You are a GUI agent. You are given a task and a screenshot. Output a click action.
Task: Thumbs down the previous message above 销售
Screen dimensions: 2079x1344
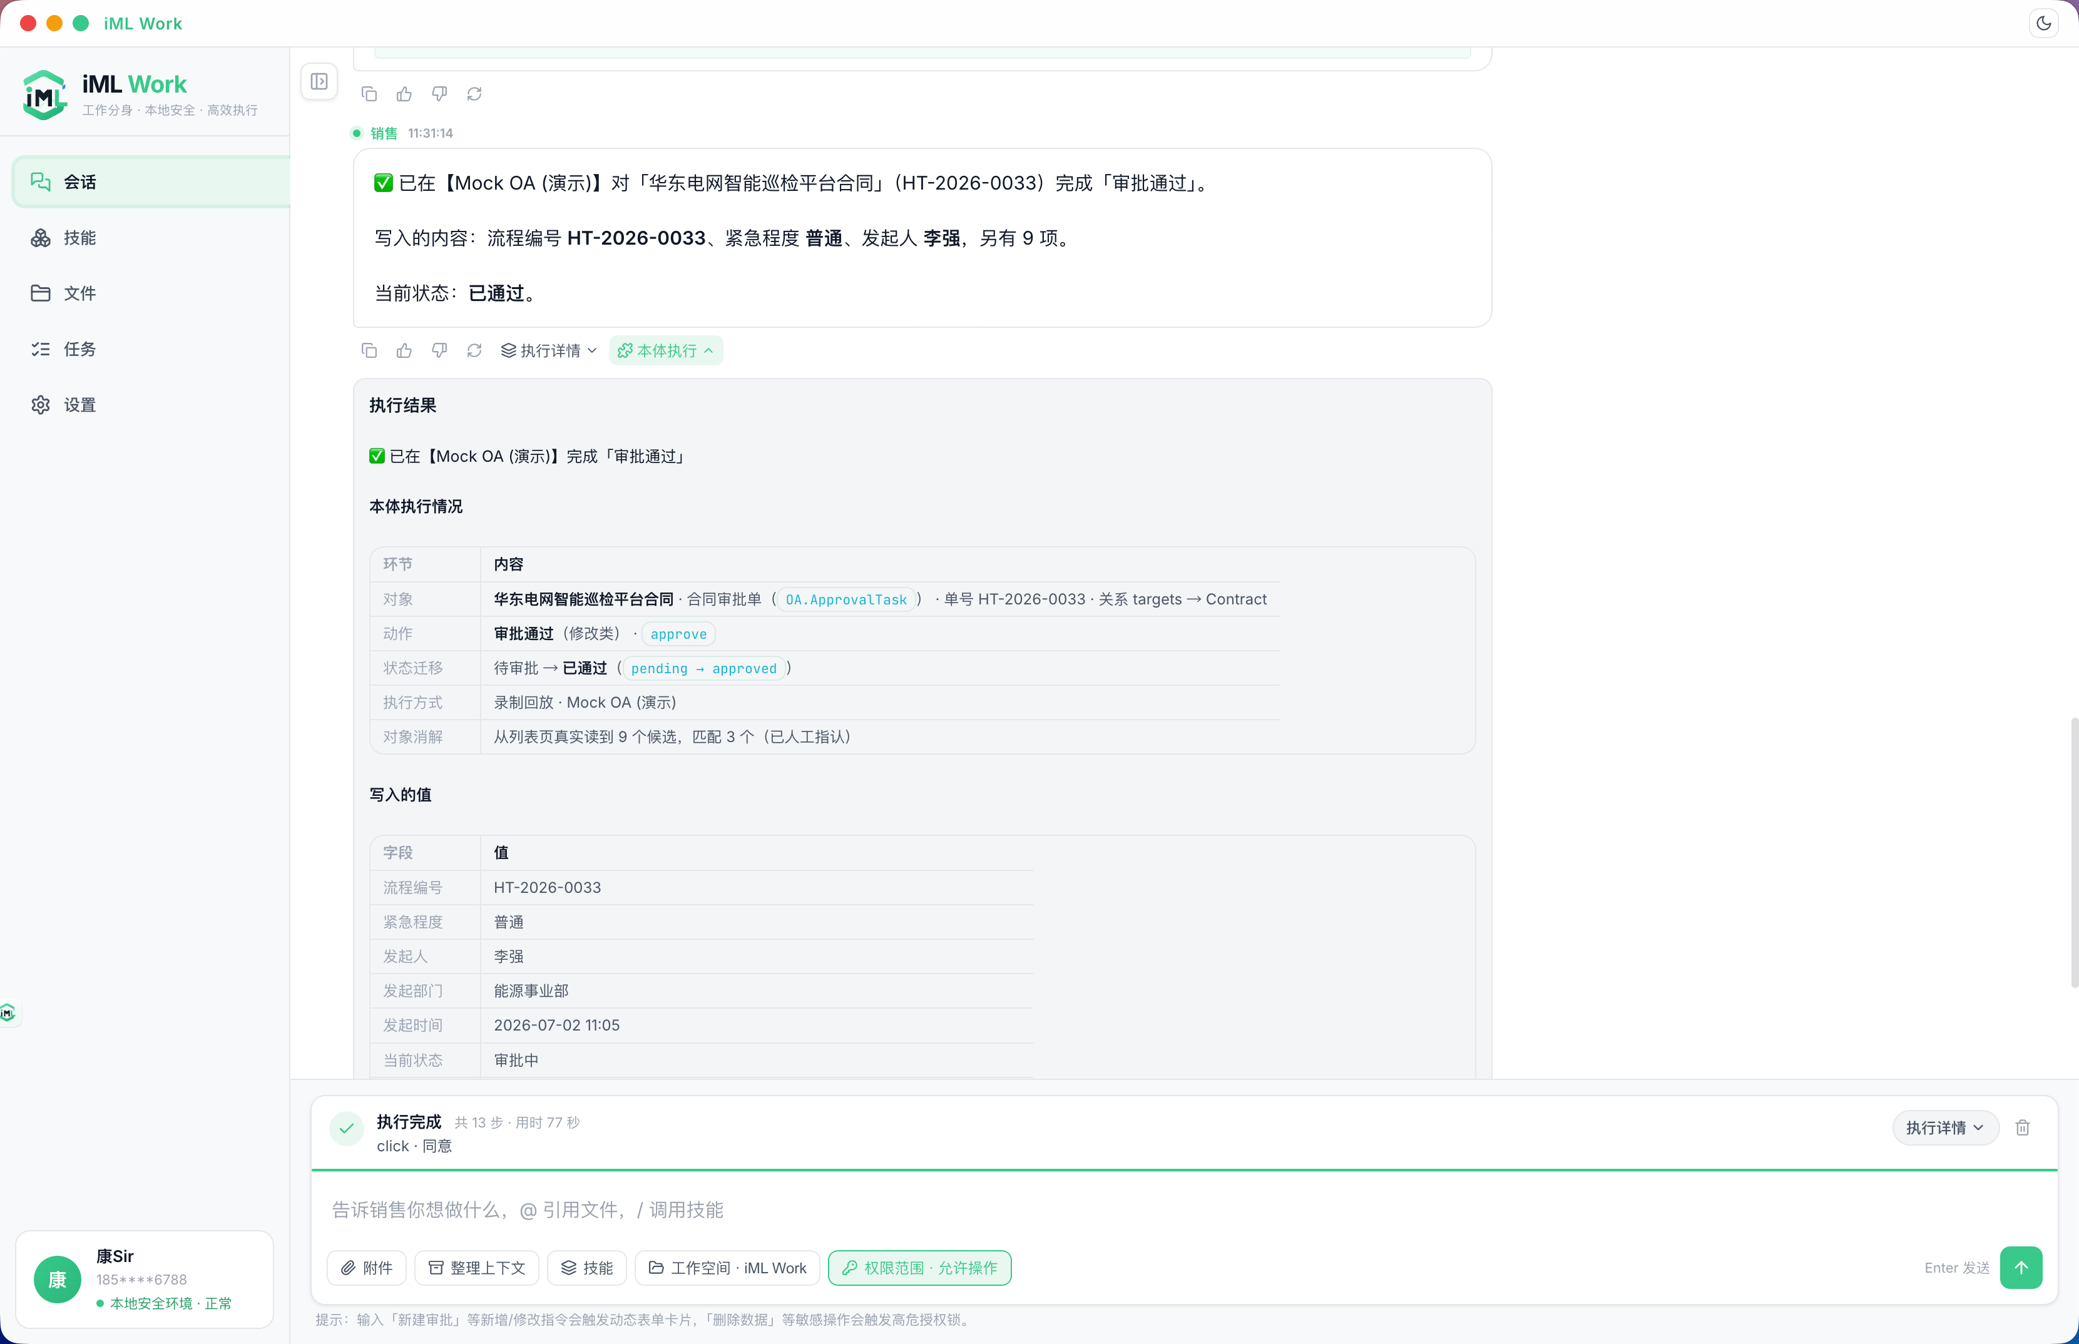[x=439, y=93]
